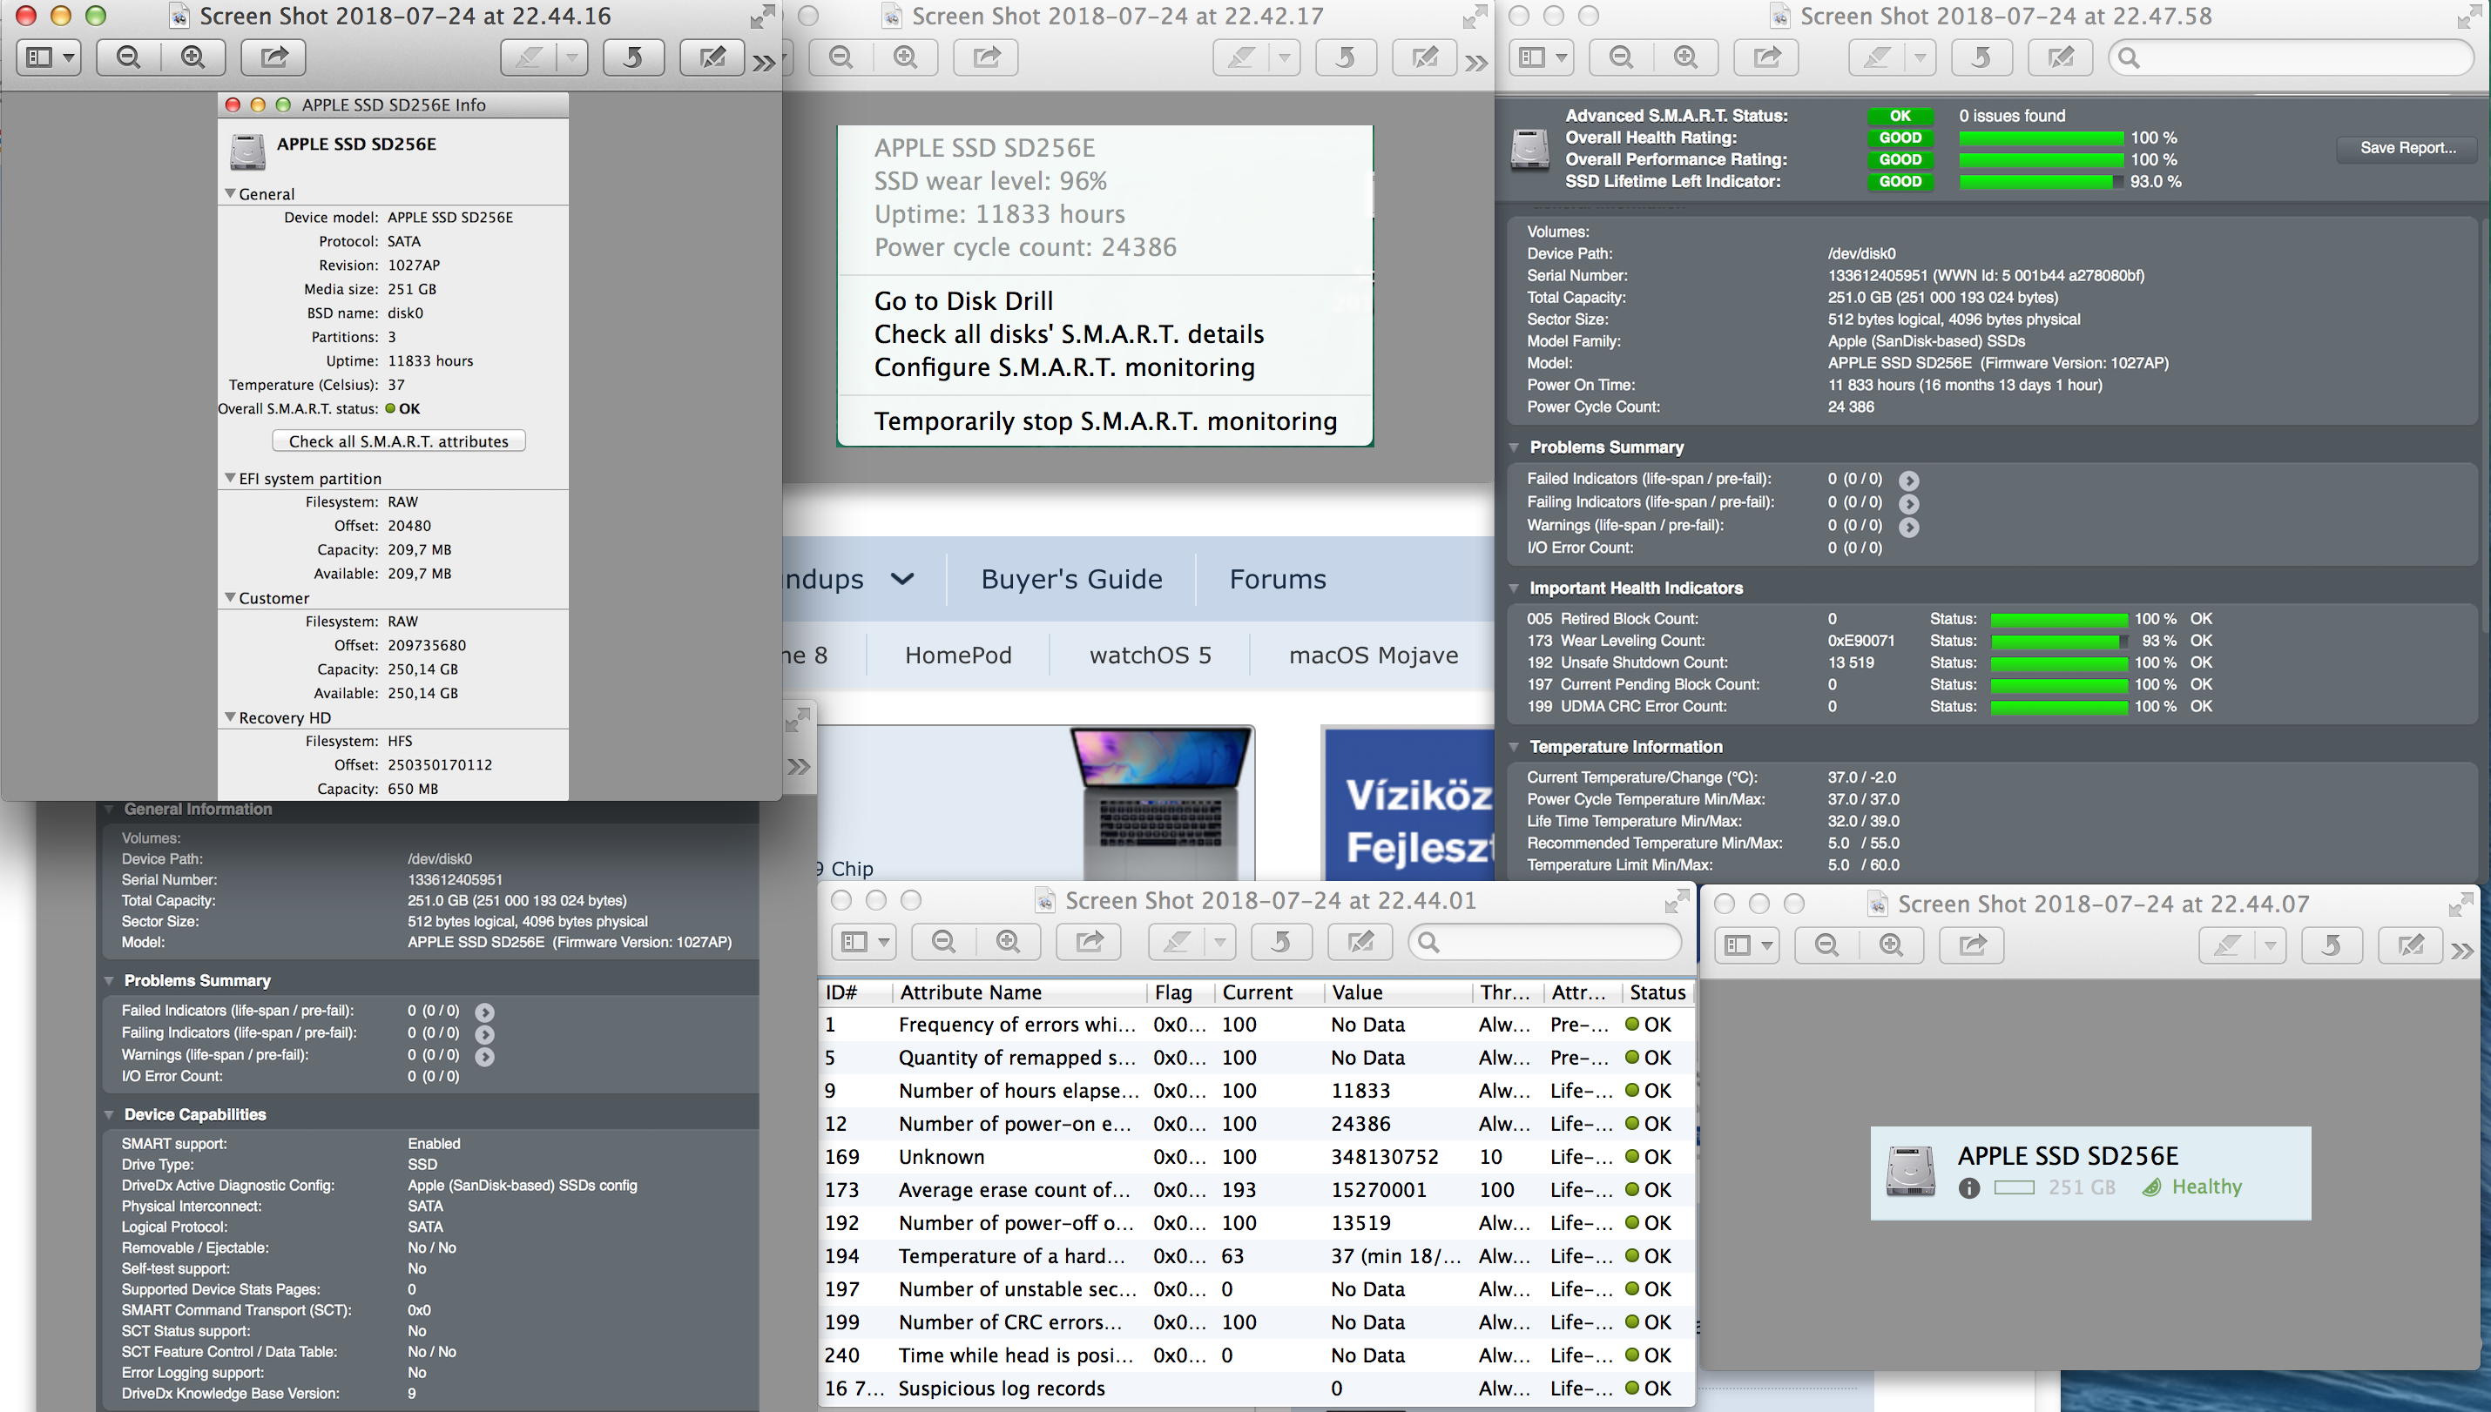Rotate image in 22.42.17 window
This screenshot has width=2491, height=1412.
(1346, 57)
